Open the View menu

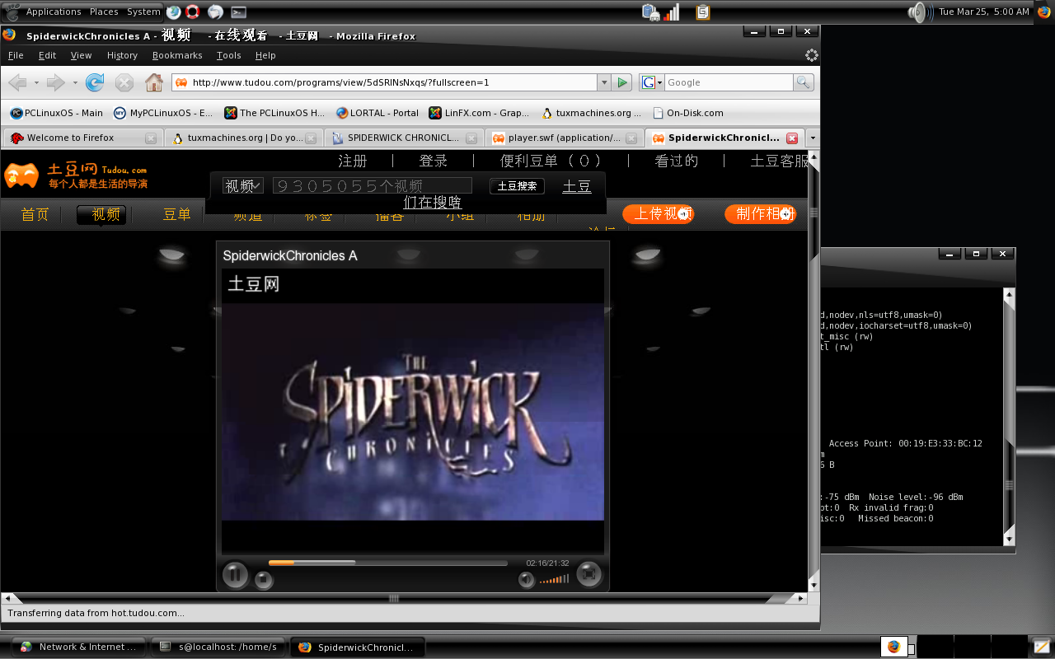click(x=81, y=55)
